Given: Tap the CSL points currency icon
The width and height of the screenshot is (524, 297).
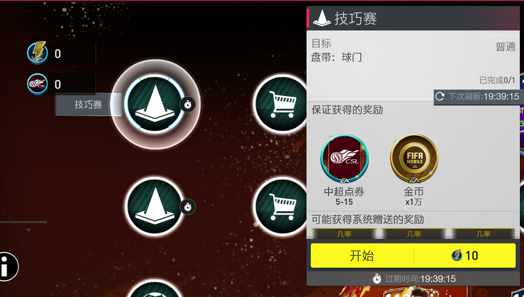Looking at the screenshot, I should point(37,84).
